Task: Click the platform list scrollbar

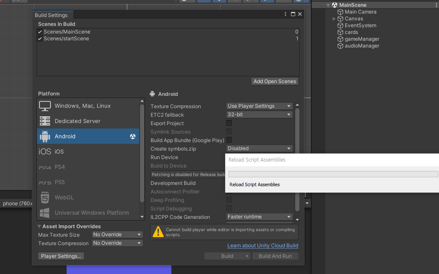Action: click(x=142, y=153)
